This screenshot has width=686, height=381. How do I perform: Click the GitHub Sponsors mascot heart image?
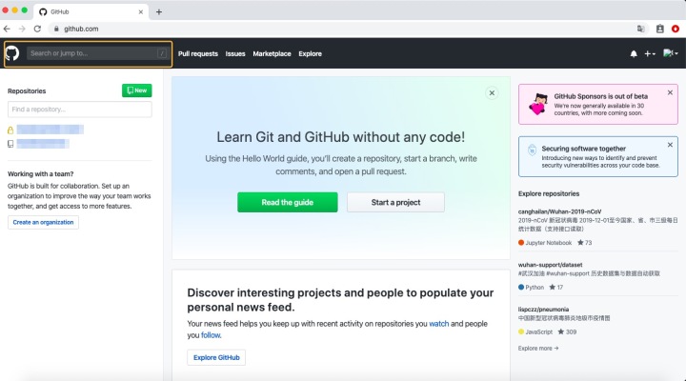click(538, 104)
